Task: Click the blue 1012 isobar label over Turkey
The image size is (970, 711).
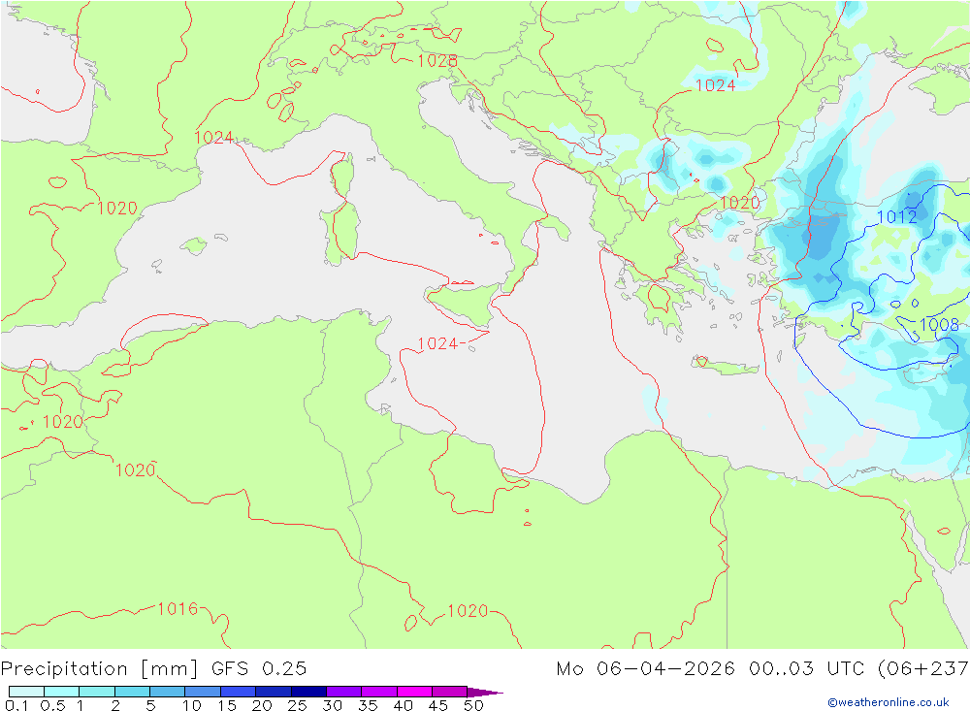Action: pyautogui.click(x=897, y=216)
